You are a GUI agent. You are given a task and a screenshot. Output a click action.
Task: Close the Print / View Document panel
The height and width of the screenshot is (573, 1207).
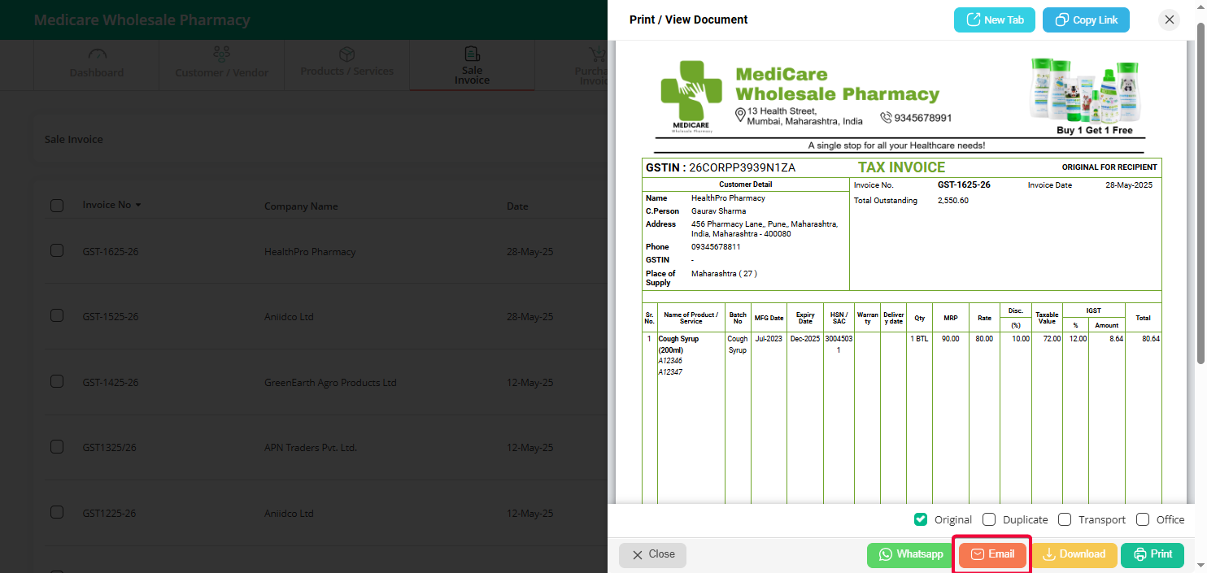click(x=1170, y=20)
